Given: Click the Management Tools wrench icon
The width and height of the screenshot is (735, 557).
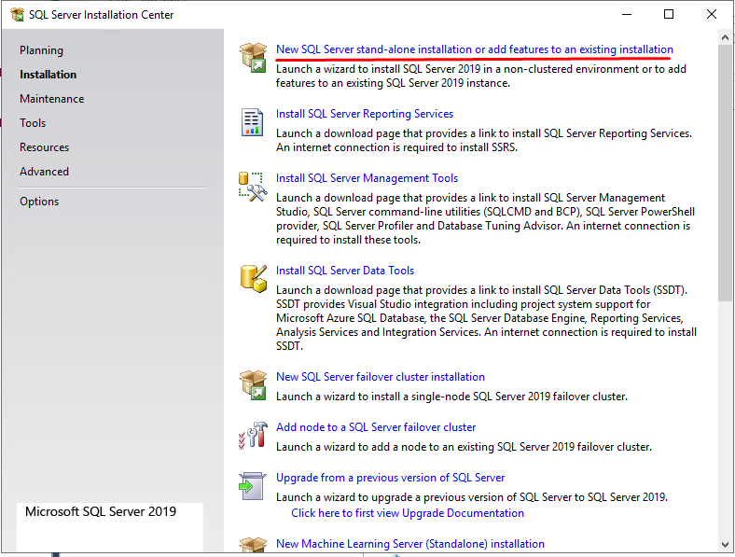Looking at the screenshot, I should [x=252, y=186].
